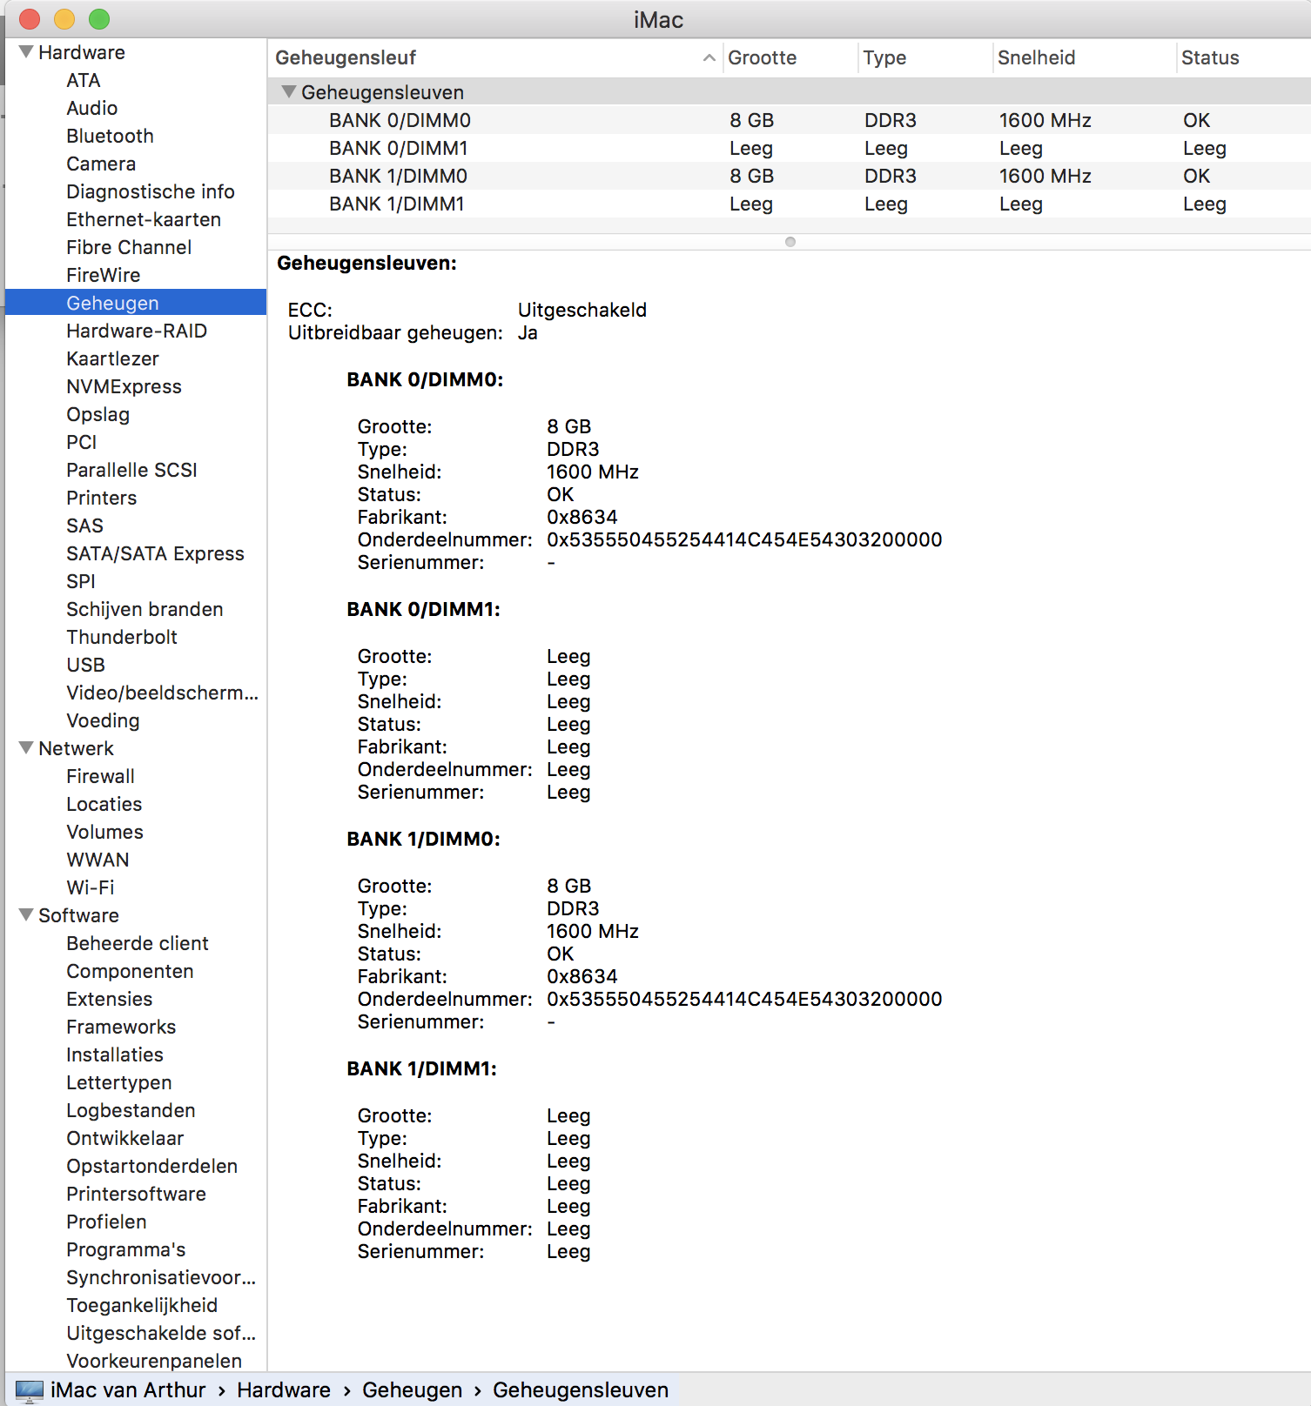Select Wi-Fi in the sidebar

91,887
